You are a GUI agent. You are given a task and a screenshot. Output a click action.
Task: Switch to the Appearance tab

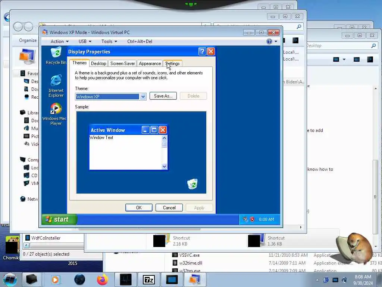point(150,64)
